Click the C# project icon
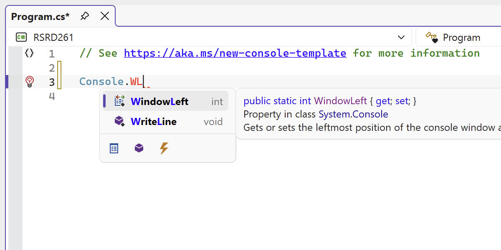501x250 pixels. 21,37
